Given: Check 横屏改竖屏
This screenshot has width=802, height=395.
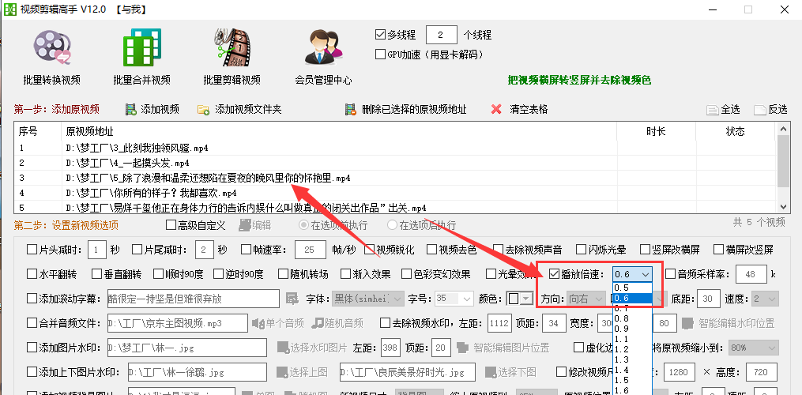Looking at the screenshot, I should (x=718, y=250).
